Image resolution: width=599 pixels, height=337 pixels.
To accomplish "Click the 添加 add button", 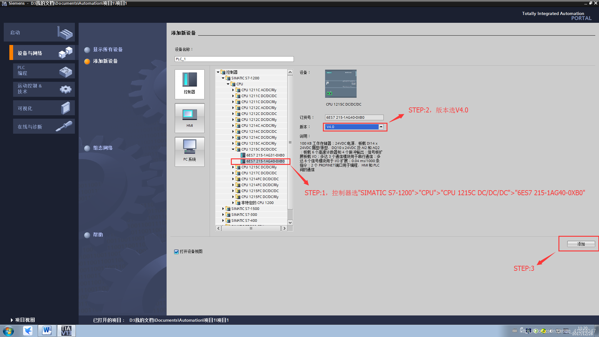I will pyautogui.click(x=581, y=244).
